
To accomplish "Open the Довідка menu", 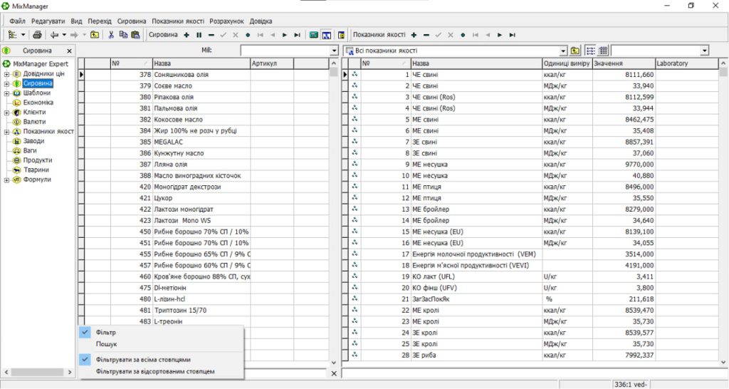I will coord(261,21).
